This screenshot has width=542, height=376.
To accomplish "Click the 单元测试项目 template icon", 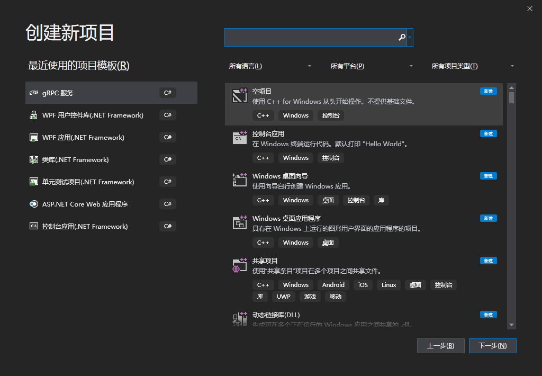I will [x=34, y=182].
